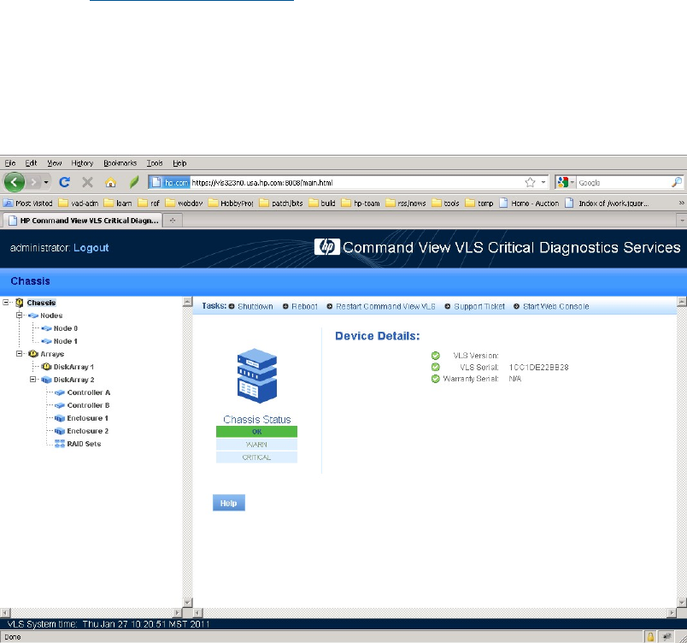This screenshot has height=643, width=687.
Task: Click Start Web Console link
Action: (x=555, y=306)
